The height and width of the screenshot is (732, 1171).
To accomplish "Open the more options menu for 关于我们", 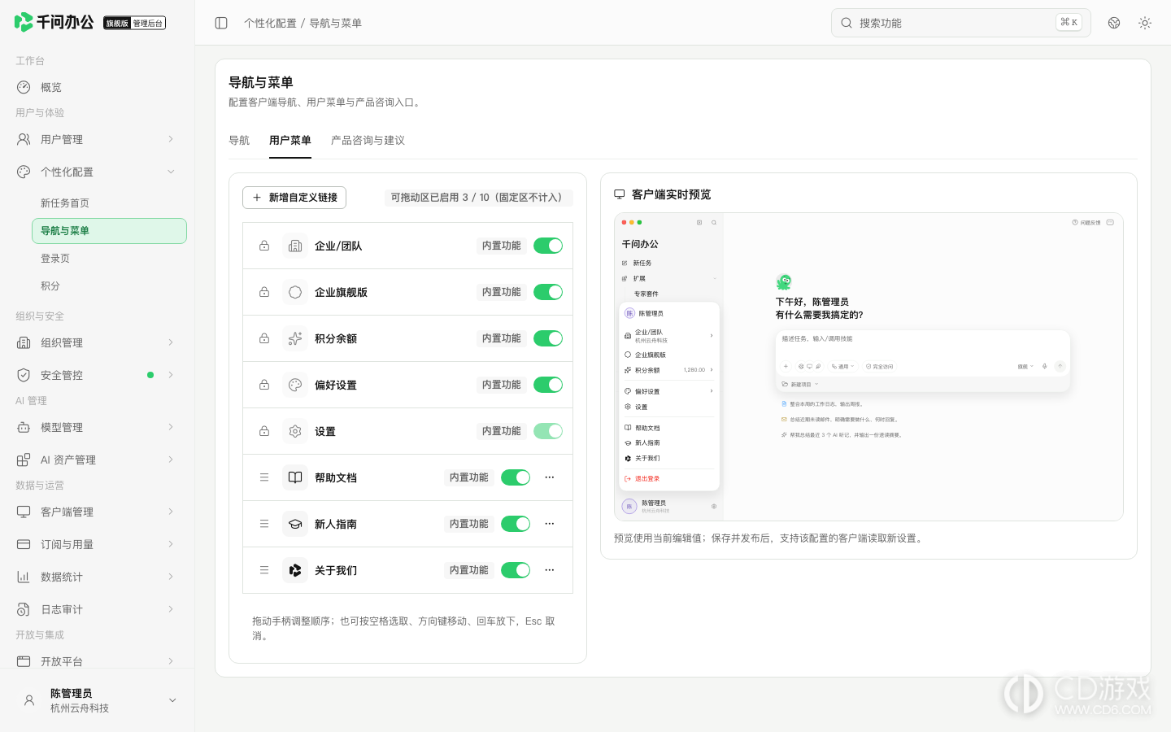I will (x=550, y=570).
